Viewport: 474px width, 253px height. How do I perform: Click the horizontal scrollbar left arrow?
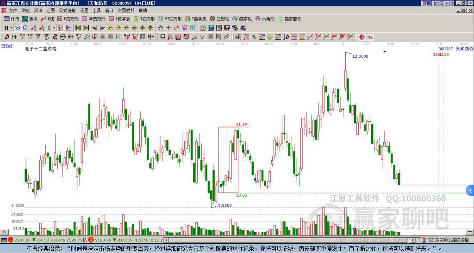[166, 240]
